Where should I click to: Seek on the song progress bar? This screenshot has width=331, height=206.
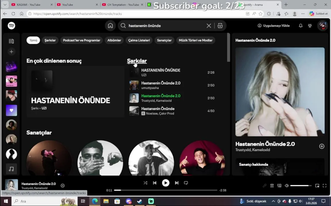(166, 190)
